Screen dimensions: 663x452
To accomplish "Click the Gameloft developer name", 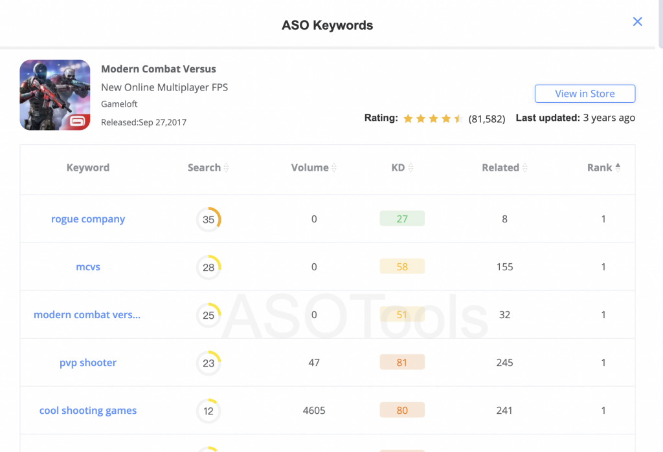I will click(x=119, y=104).
